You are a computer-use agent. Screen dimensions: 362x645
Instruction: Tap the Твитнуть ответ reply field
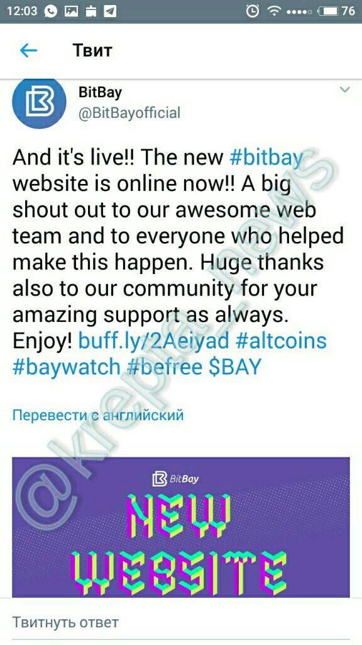point(181,622)
